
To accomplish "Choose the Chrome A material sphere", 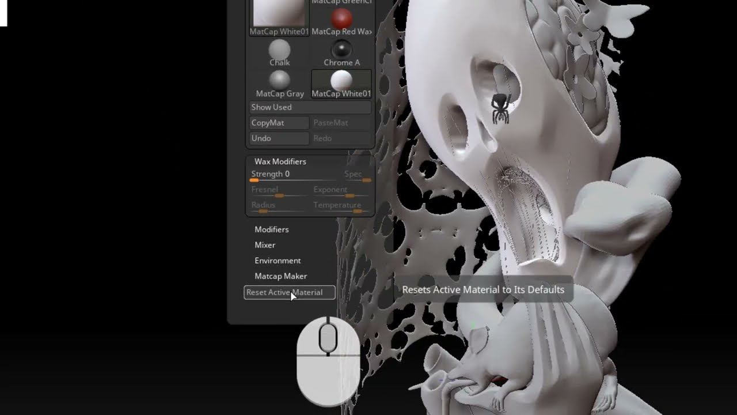I will tap(341, 52).
